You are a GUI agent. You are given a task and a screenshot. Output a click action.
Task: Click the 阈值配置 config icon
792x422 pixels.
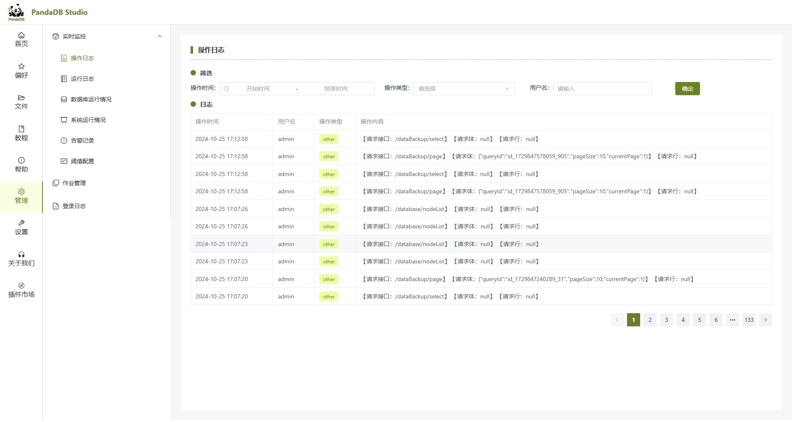click(x=64, y=161)
